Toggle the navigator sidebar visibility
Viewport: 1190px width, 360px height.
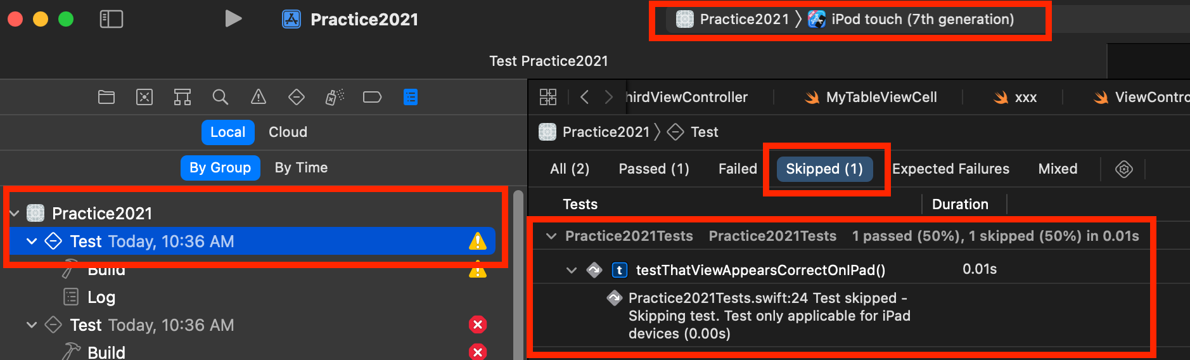112,19
